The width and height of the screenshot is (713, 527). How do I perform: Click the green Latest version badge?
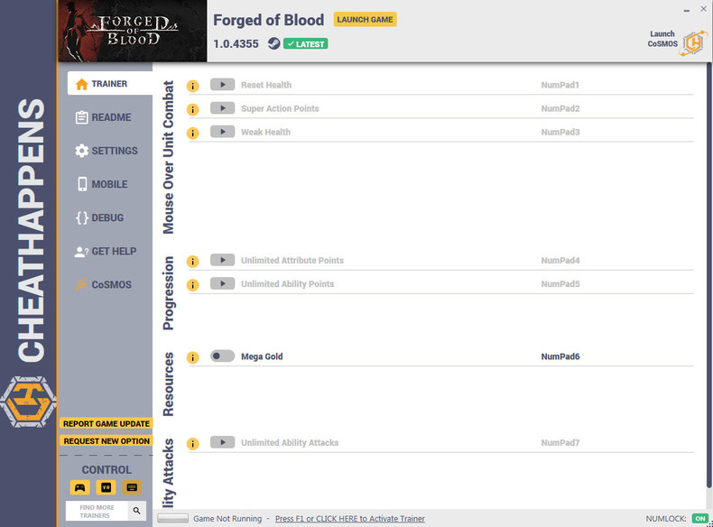[x=306, y=44]
